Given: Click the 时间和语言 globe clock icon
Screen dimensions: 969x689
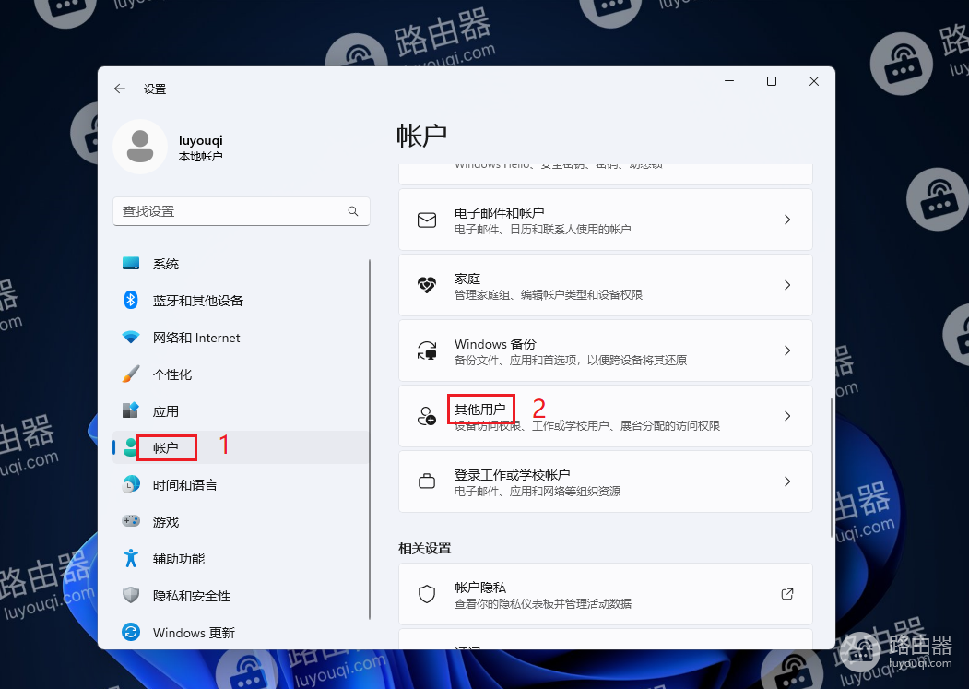Looking at the screenshot, I should [x=131, y=484].
